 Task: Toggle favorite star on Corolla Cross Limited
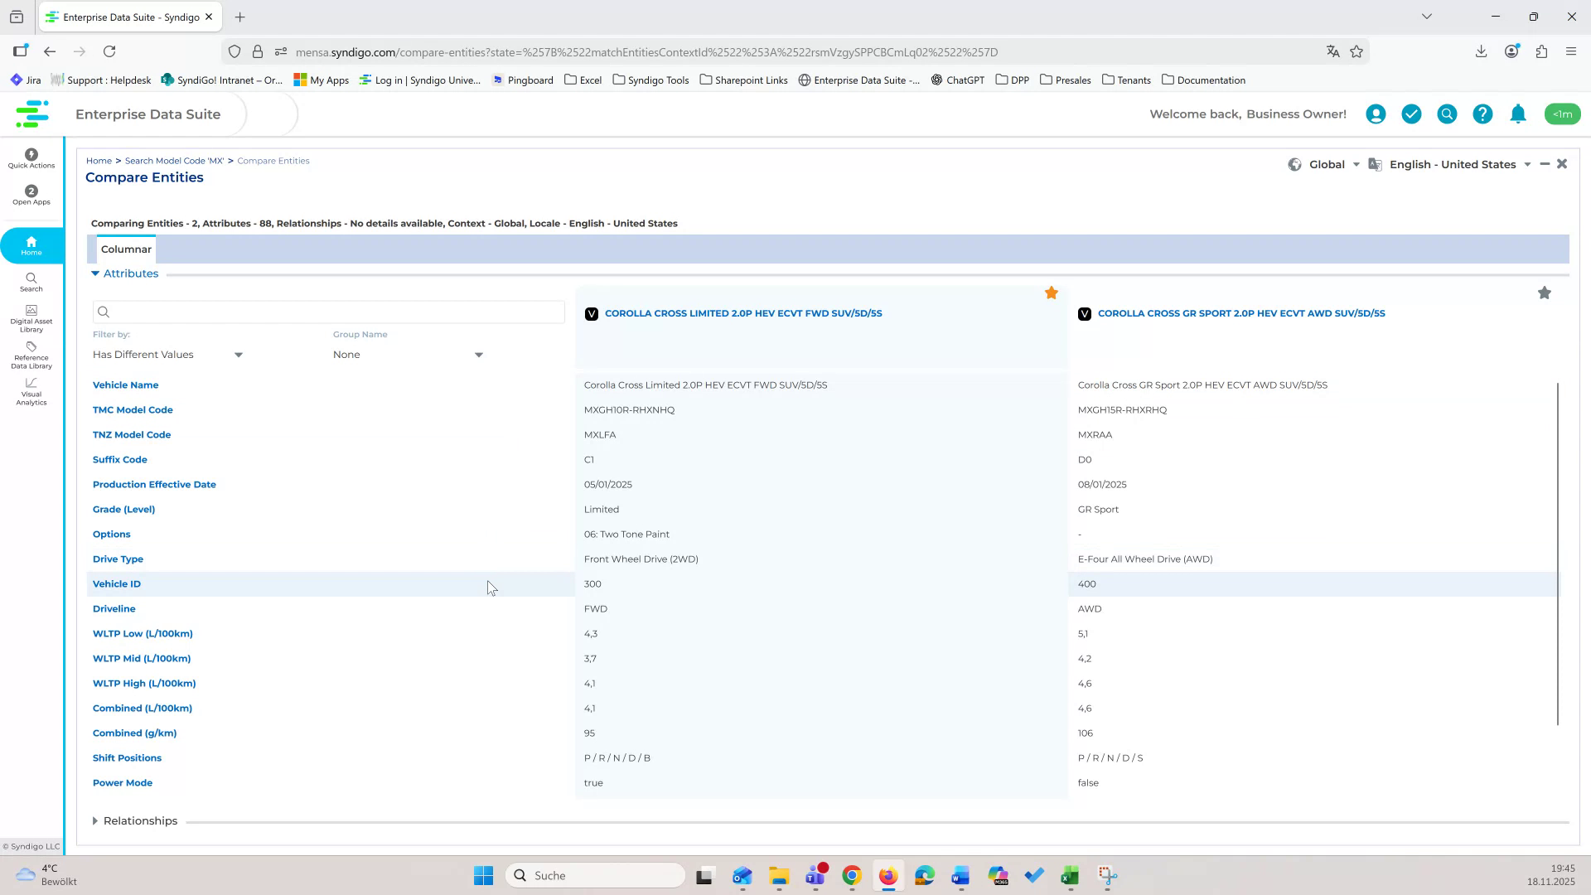[x=1052, y=293]
